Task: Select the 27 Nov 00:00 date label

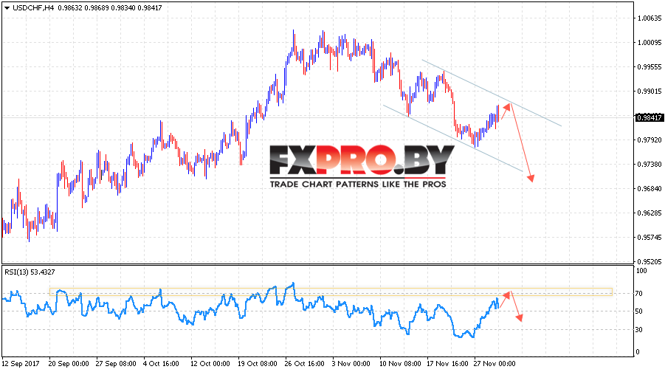Action: coord(495,364)
